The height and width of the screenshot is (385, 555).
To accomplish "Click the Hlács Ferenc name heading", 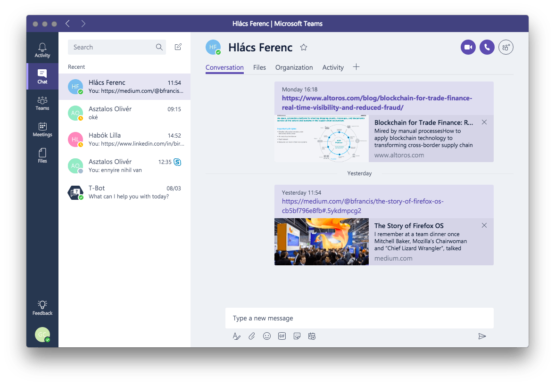I will [x=260, y=48].
